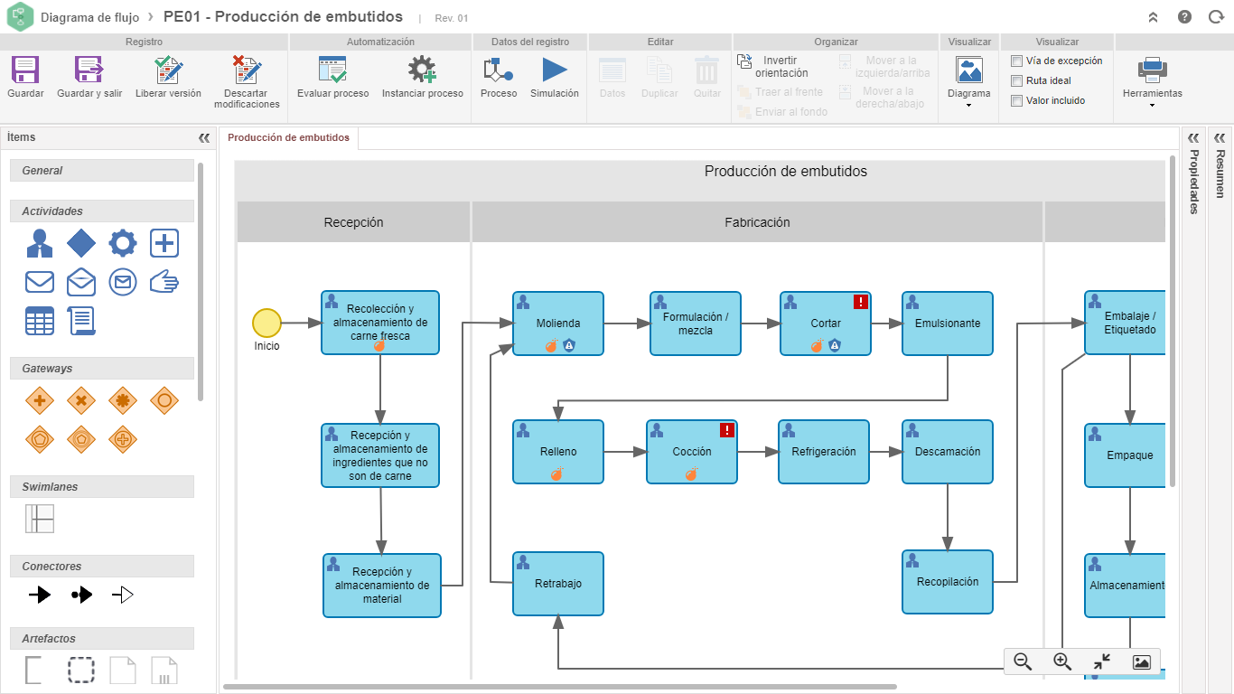Screen dimensions: 1234x694
Task: Select inclusive circle gateway icon
Action: (x=164, y=400)
